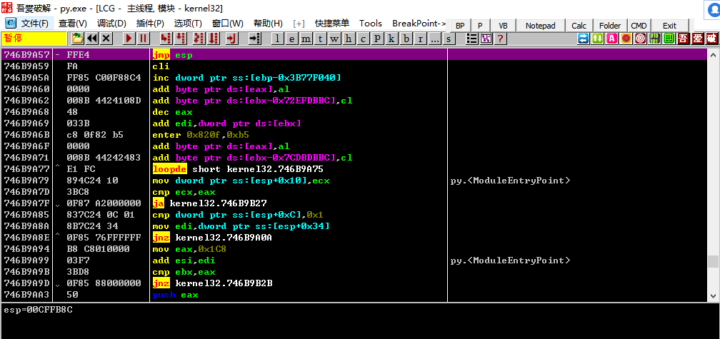Image resolution: width=720 pixels, height=339 pixels.
Task: Show Windows 'w' button
Action: tap(335, 39)
